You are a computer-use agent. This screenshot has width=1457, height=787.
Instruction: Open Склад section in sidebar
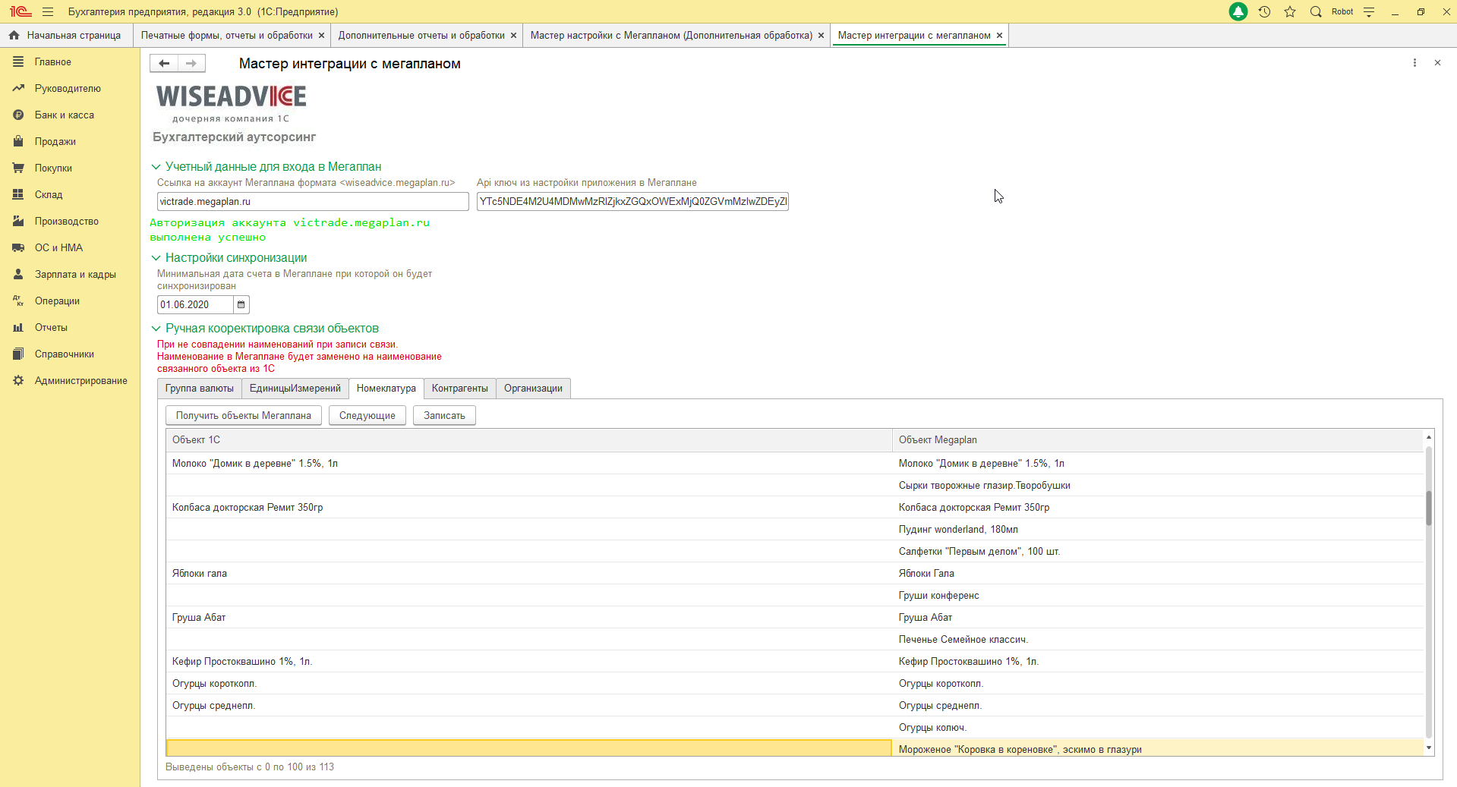pos(49,194)
